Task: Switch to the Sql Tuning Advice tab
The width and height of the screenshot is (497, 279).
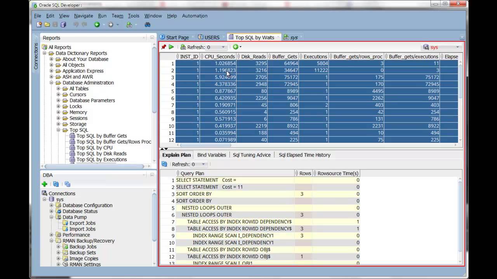Action: (252, 155)
